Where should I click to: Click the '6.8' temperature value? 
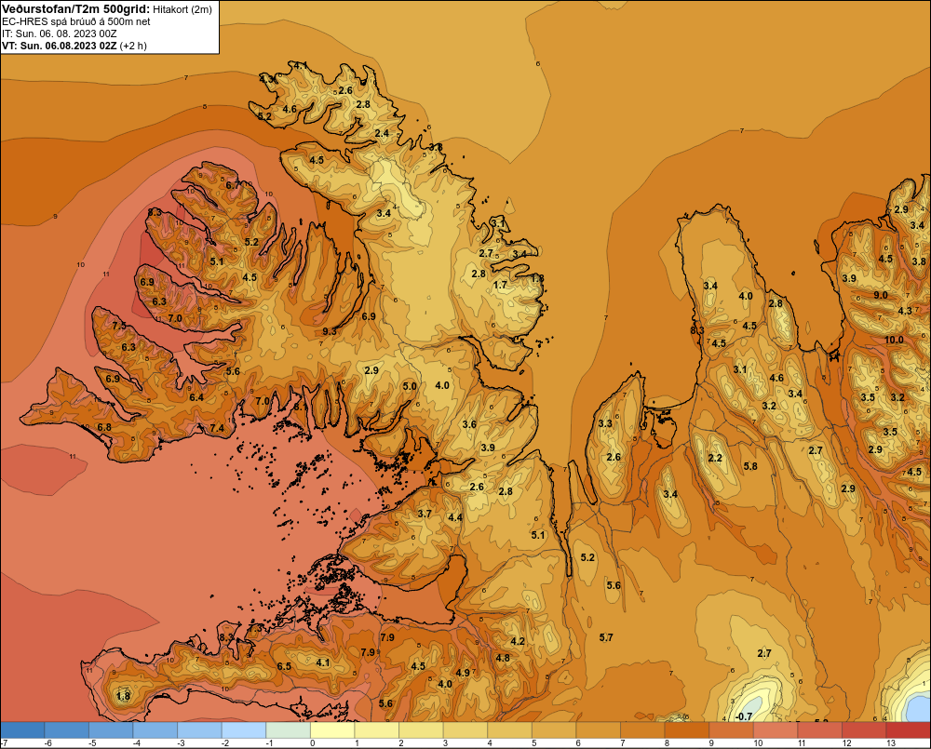click(104, 427)
